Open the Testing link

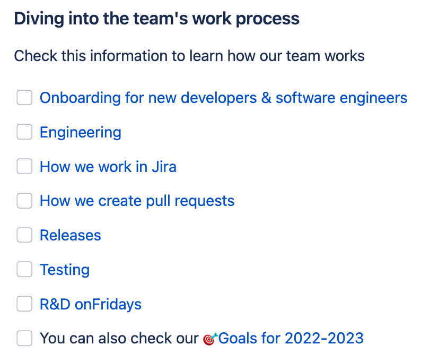[x=65, y=270]
